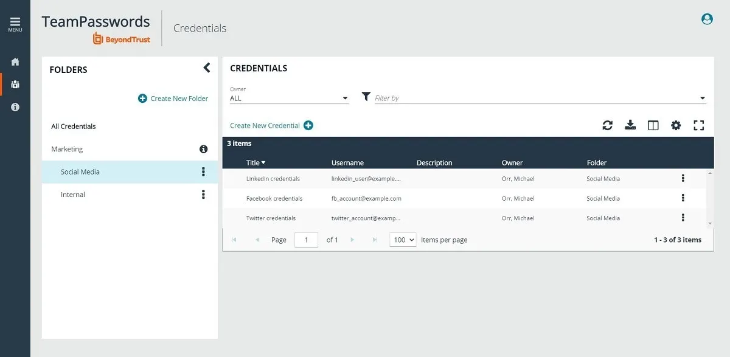Open the hamburger MENU icon
This screenshot has height=357, width=730.
[15, 24]
